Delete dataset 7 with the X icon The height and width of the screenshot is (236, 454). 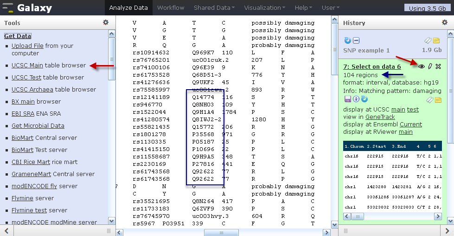(438, 66)
